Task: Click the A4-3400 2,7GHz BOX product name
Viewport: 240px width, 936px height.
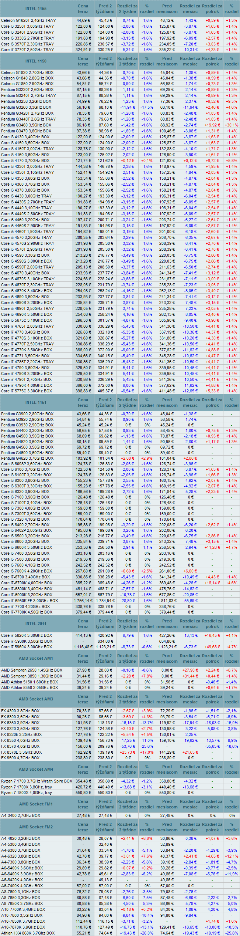Action: click(21, 815)
